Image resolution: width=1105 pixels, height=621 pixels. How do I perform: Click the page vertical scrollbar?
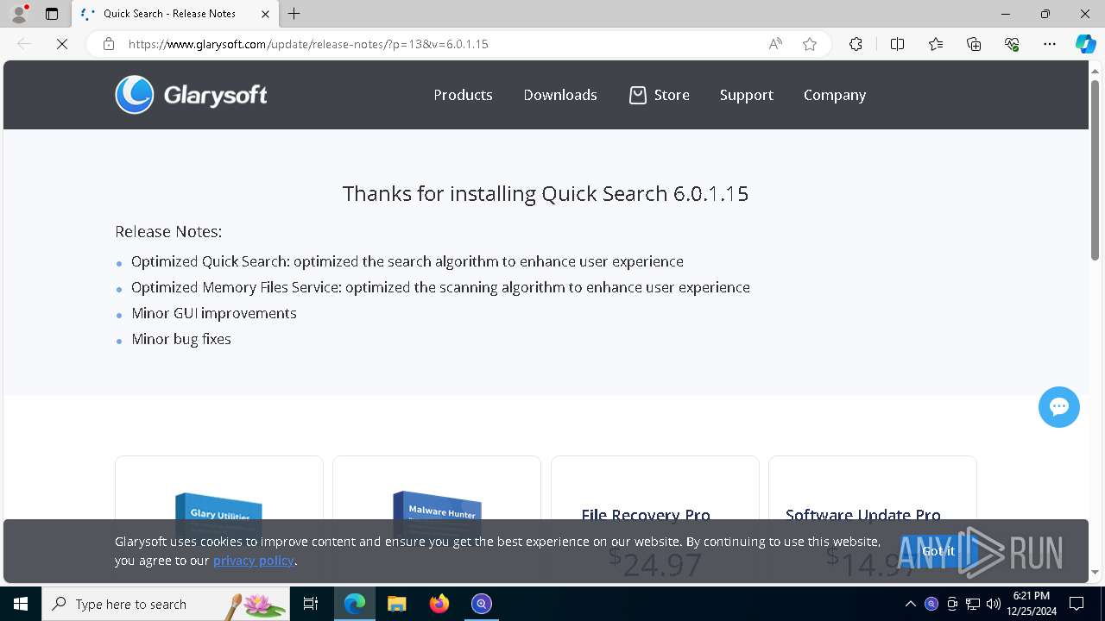(x=1096, y=168)
